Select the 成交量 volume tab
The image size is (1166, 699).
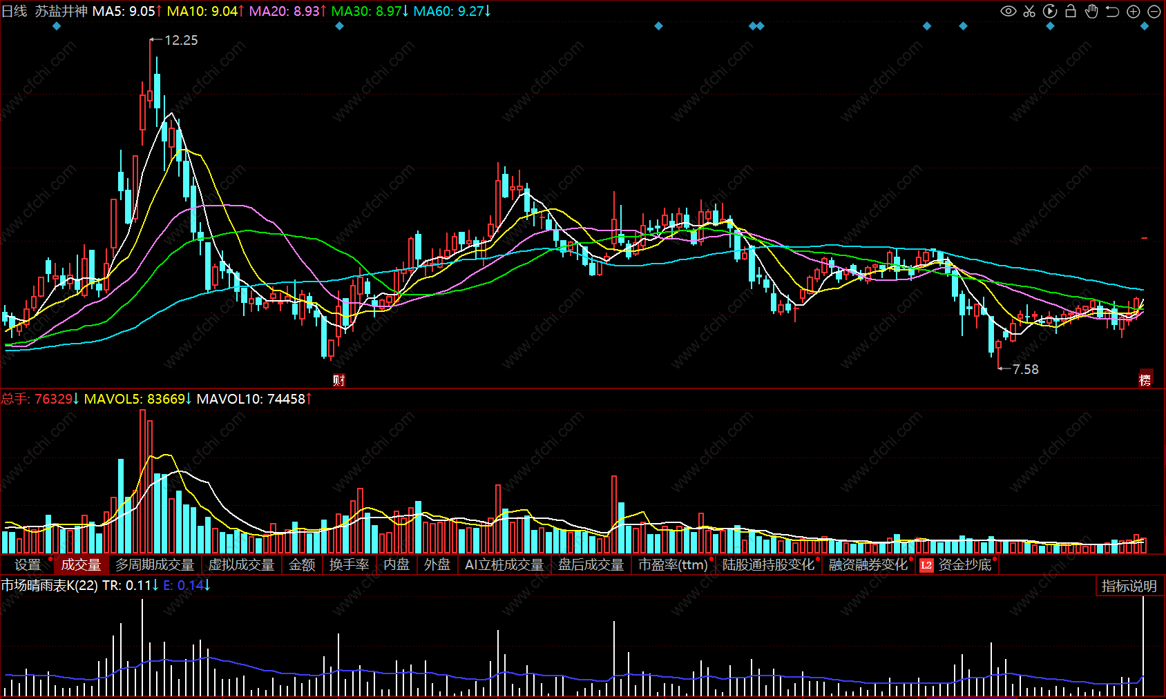pos(81,565)
